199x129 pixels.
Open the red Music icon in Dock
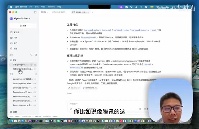pyautogui.click(x=121, y=121)
